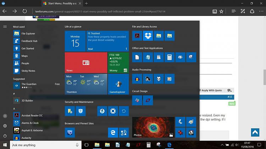Click the post number #15 link
266x149 pixels.
pos(230,97)
